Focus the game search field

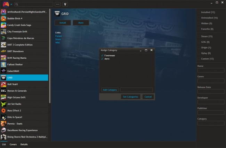pyautogui.click(x=34, y=4)
